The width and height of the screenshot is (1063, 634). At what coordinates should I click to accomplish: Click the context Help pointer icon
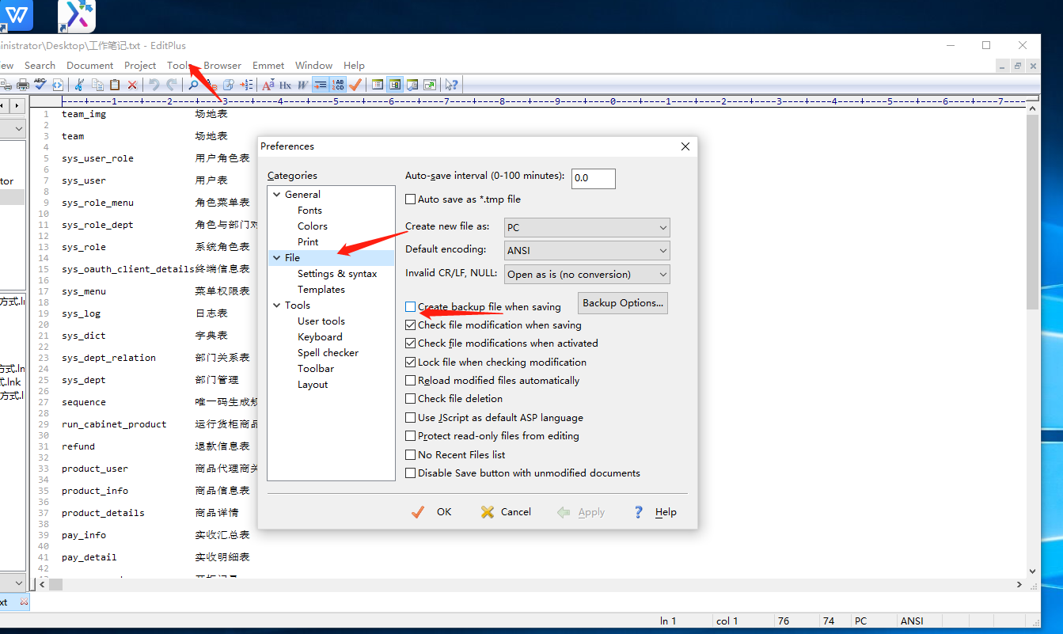[452, 85]
